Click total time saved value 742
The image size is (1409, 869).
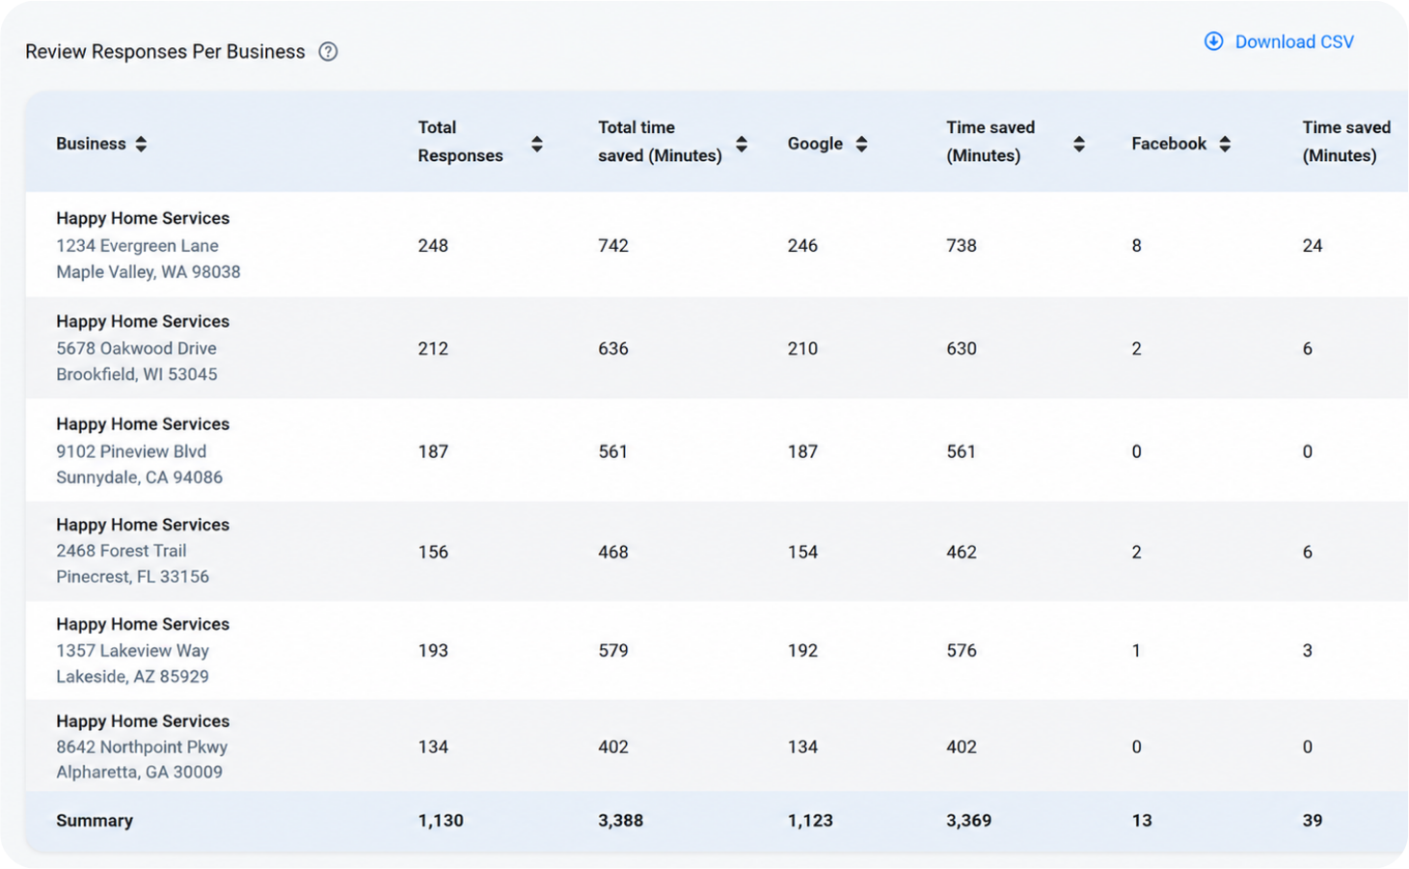[613, 246]
